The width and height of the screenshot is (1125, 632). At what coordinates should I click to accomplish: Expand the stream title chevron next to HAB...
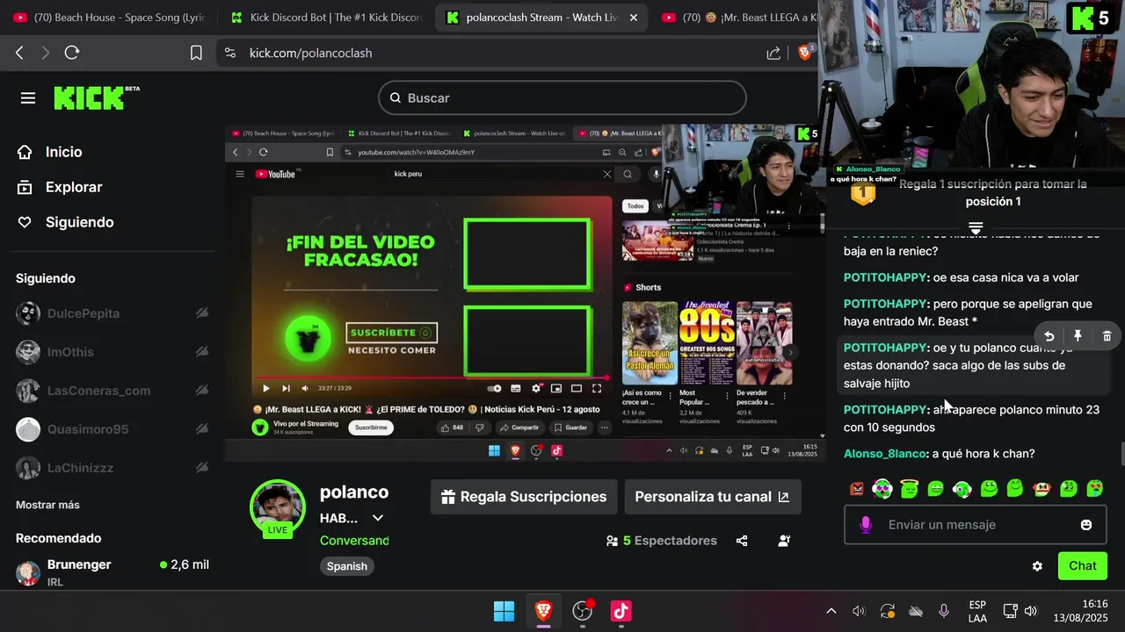[378, 518]
